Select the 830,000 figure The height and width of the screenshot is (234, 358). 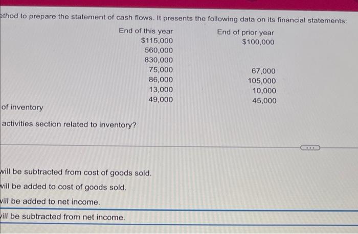point(159,60)
